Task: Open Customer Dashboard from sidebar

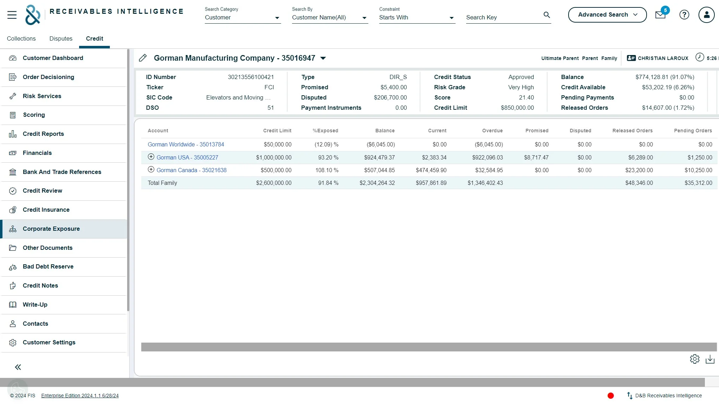Action: (64, 58)
